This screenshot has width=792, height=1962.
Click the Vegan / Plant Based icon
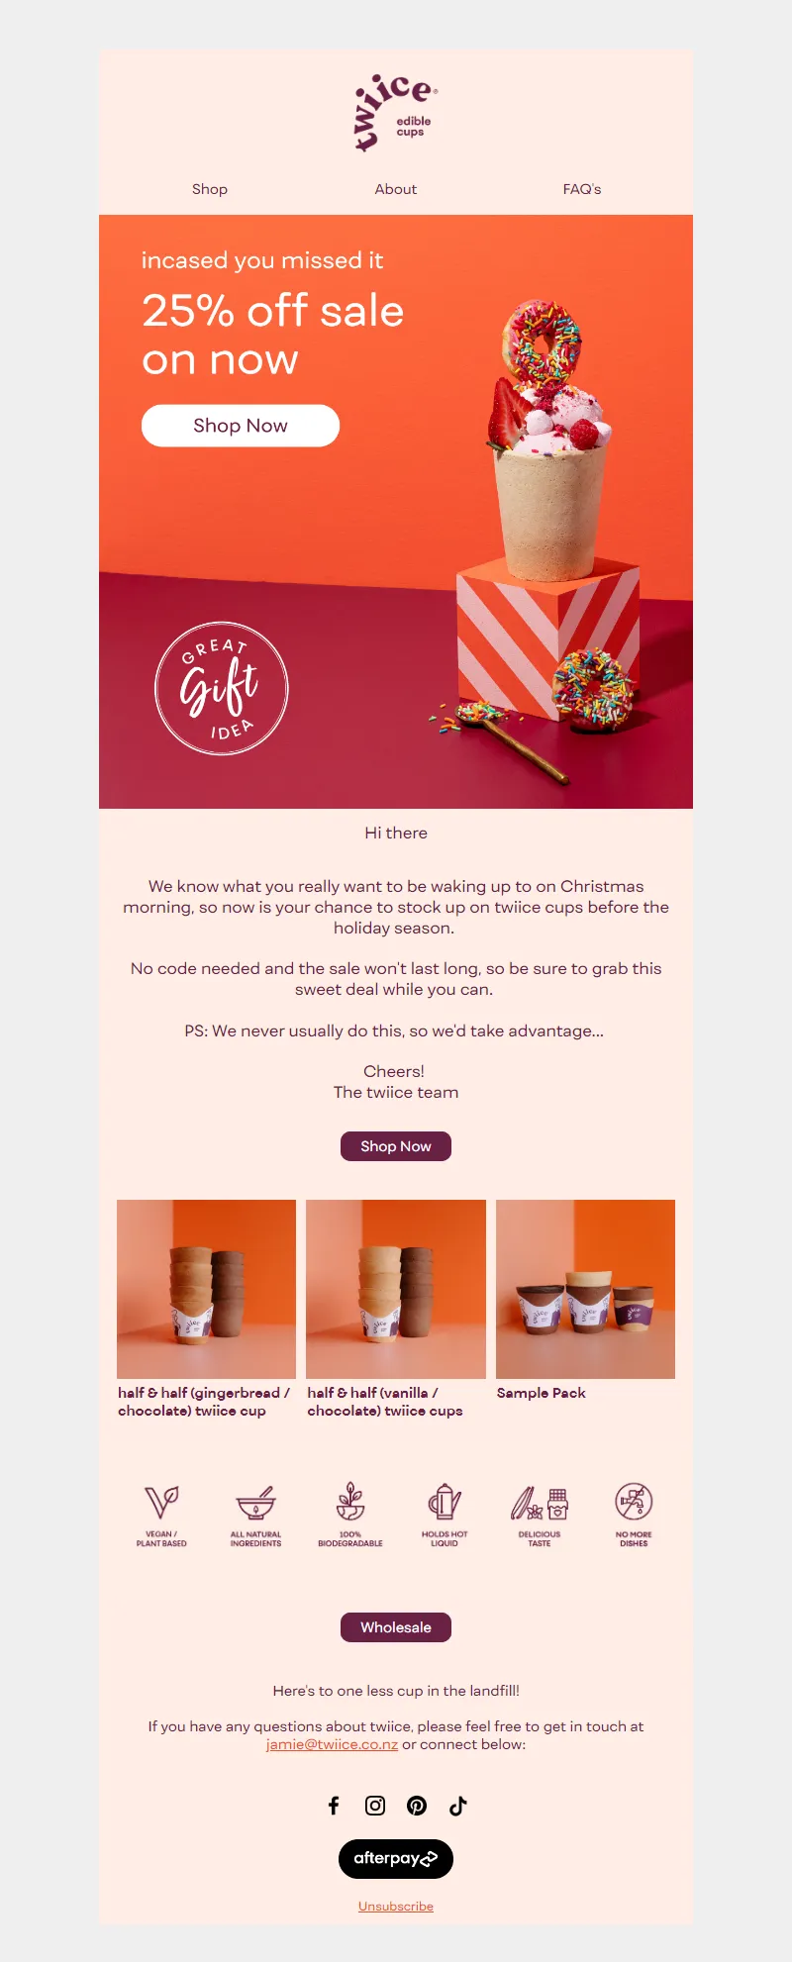tap(161, 1503)
